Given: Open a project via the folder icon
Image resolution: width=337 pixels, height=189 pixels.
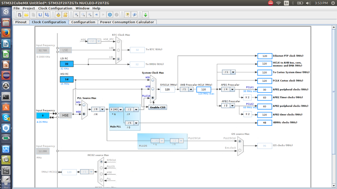Looking at the screenshot, I should pos(26,15).
